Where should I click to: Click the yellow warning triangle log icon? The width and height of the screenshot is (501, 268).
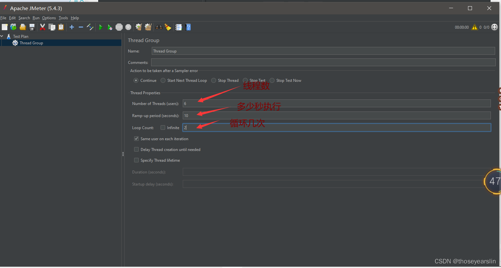coord(475,27)
